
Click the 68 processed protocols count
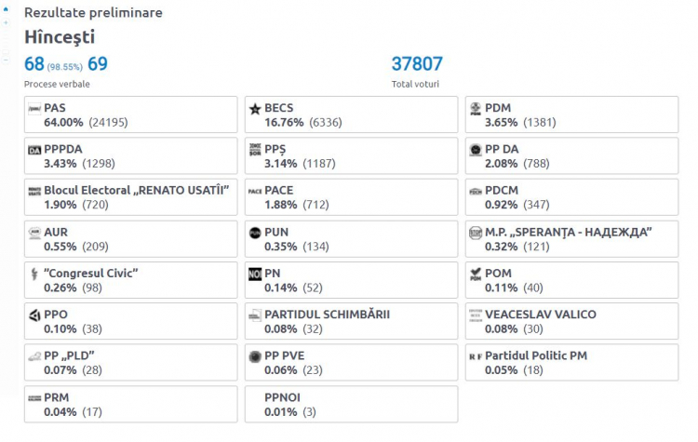[34, 64]
